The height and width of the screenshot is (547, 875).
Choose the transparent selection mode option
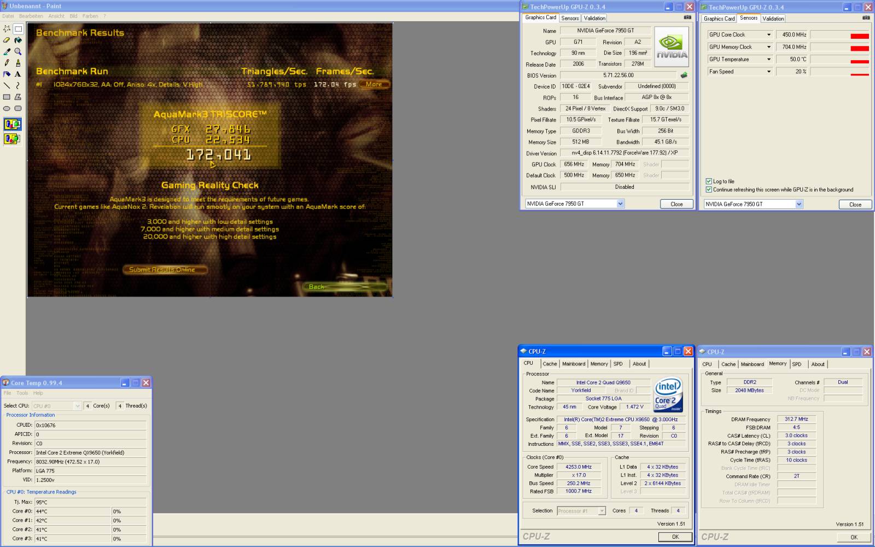12,139
